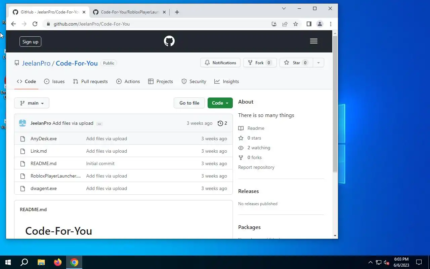Open JeelanPro author link in latest commit
This screenshot has height=269, width=430.
[41, 123]
